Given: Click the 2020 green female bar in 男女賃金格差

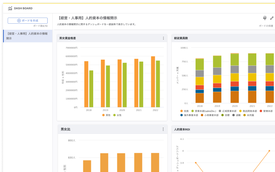Looking at the screenshot, I should point(125,85).
